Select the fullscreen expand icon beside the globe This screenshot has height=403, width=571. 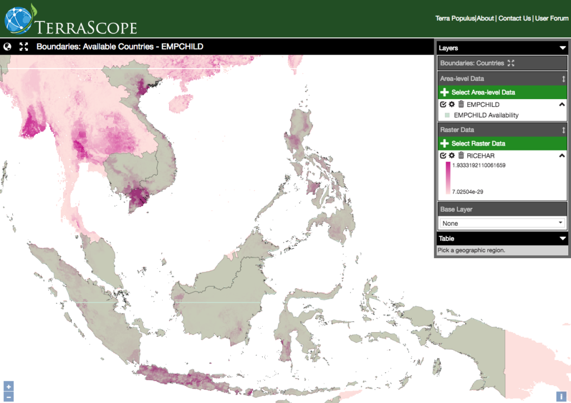pos(23,47)
